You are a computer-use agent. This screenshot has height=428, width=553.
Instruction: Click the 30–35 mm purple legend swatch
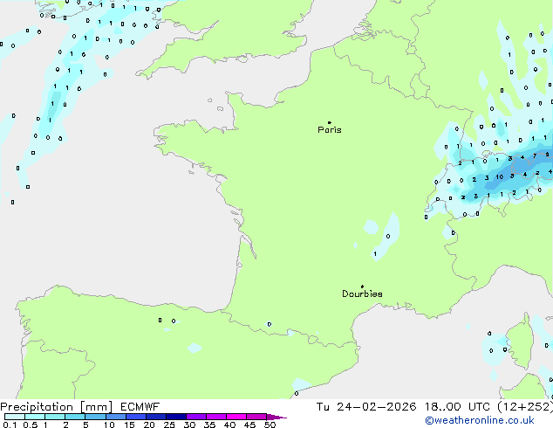point(196,417)
